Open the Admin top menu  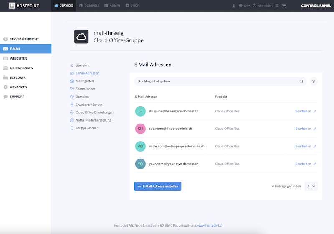click(x=112, y=5)
